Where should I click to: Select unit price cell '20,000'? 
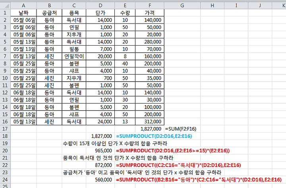coord(100,56)
